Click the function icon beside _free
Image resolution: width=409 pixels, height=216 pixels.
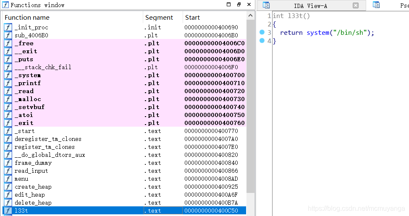point(8,43)
